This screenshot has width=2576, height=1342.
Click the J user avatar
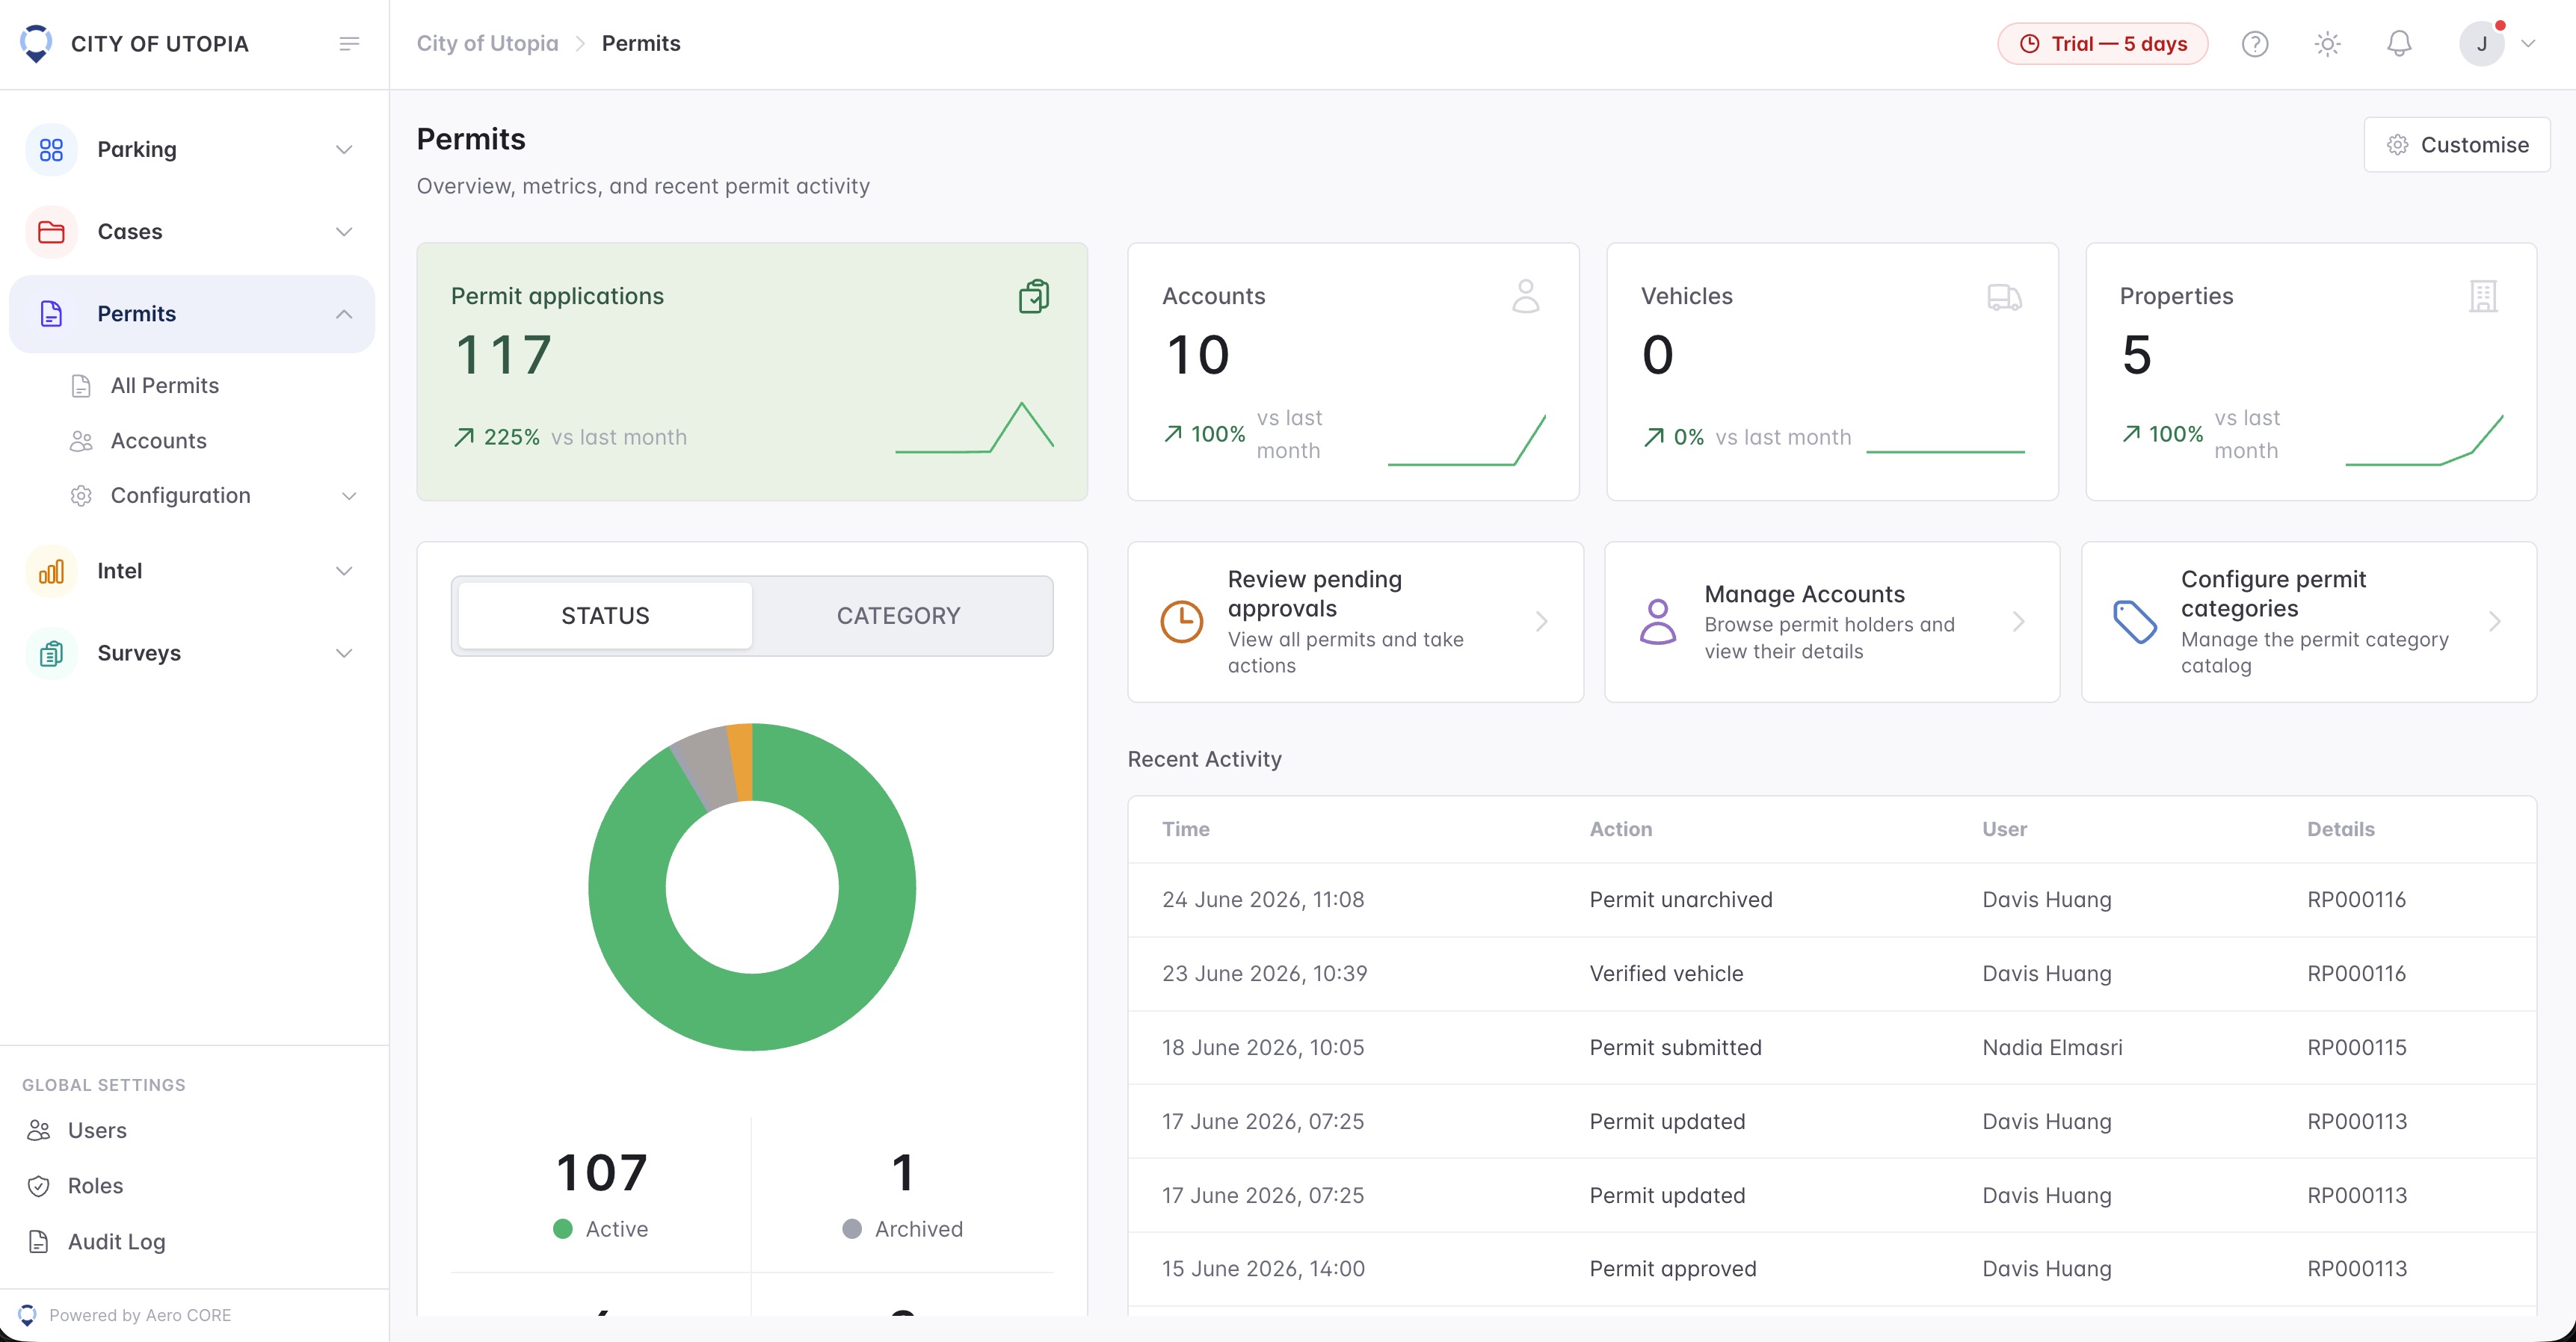click(2481, 44)
